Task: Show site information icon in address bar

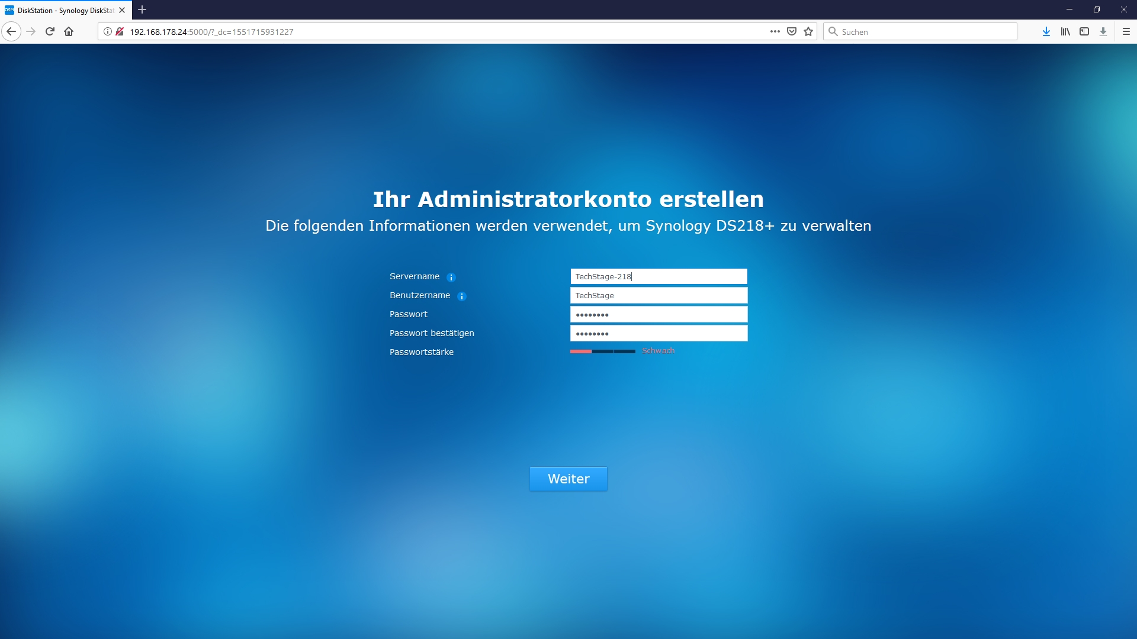Action: 108,31
